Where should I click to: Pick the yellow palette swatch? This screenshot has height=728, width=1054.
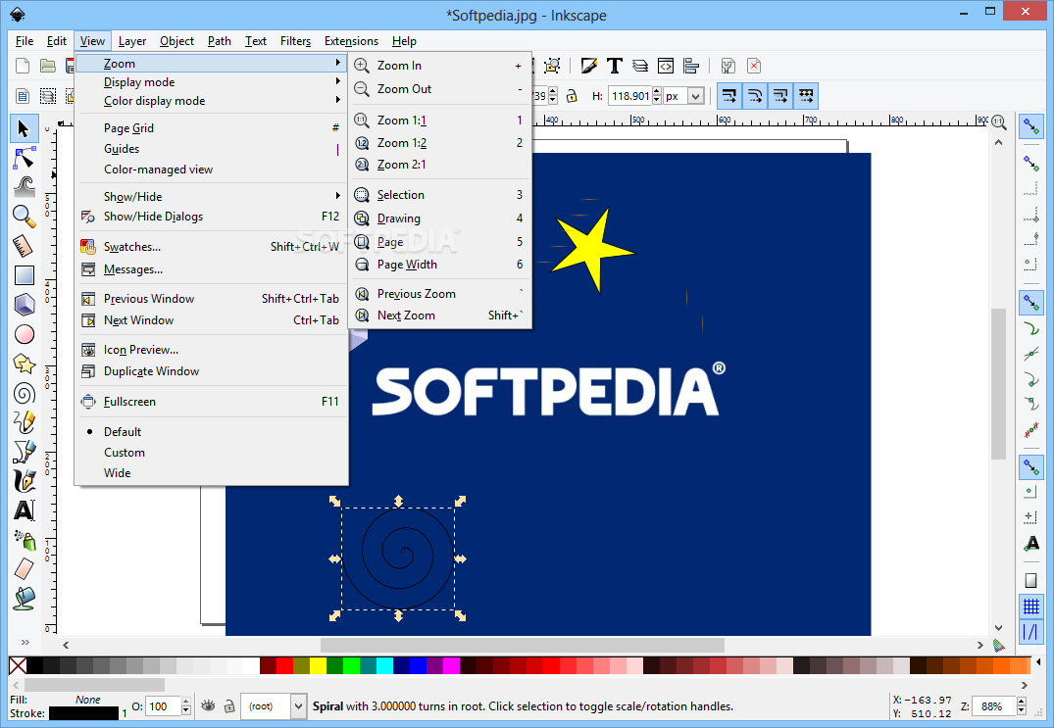pos(318,665)
